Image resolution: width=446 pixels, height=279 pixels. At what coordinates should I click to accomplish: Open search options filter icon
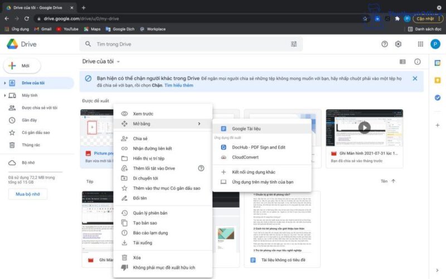[294, 44]
